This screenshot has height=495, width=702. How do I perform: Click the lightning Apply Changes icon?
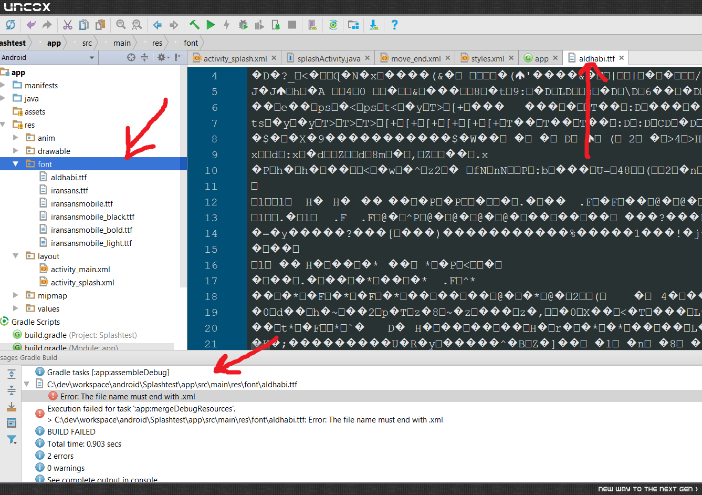point(226,25)
